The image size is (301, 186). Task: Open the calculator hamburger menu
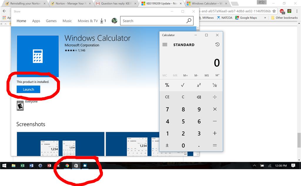[165, 45]
